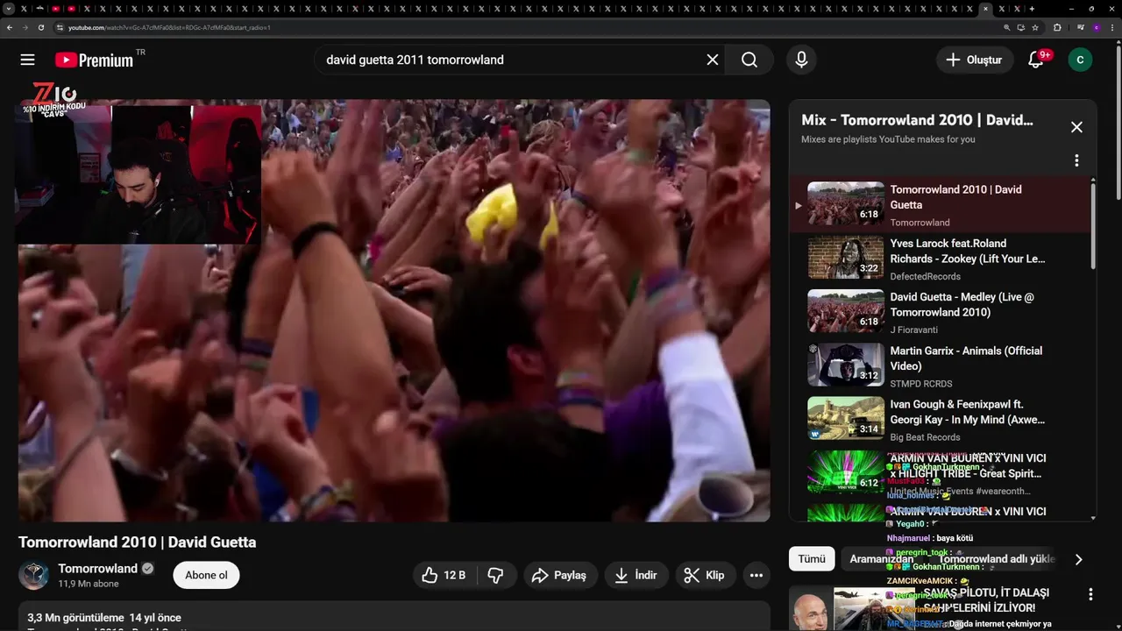Click Mix - Tomorrowland 2010 playlist title
Viewport: 1122px width, 631px height.
point(917,120)
